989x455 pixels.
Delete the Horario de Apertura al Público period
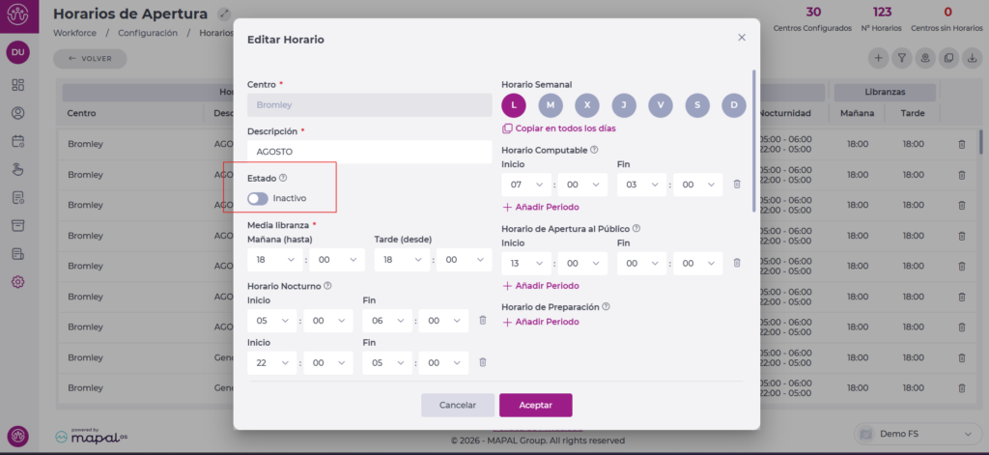[x=736, y=262]
